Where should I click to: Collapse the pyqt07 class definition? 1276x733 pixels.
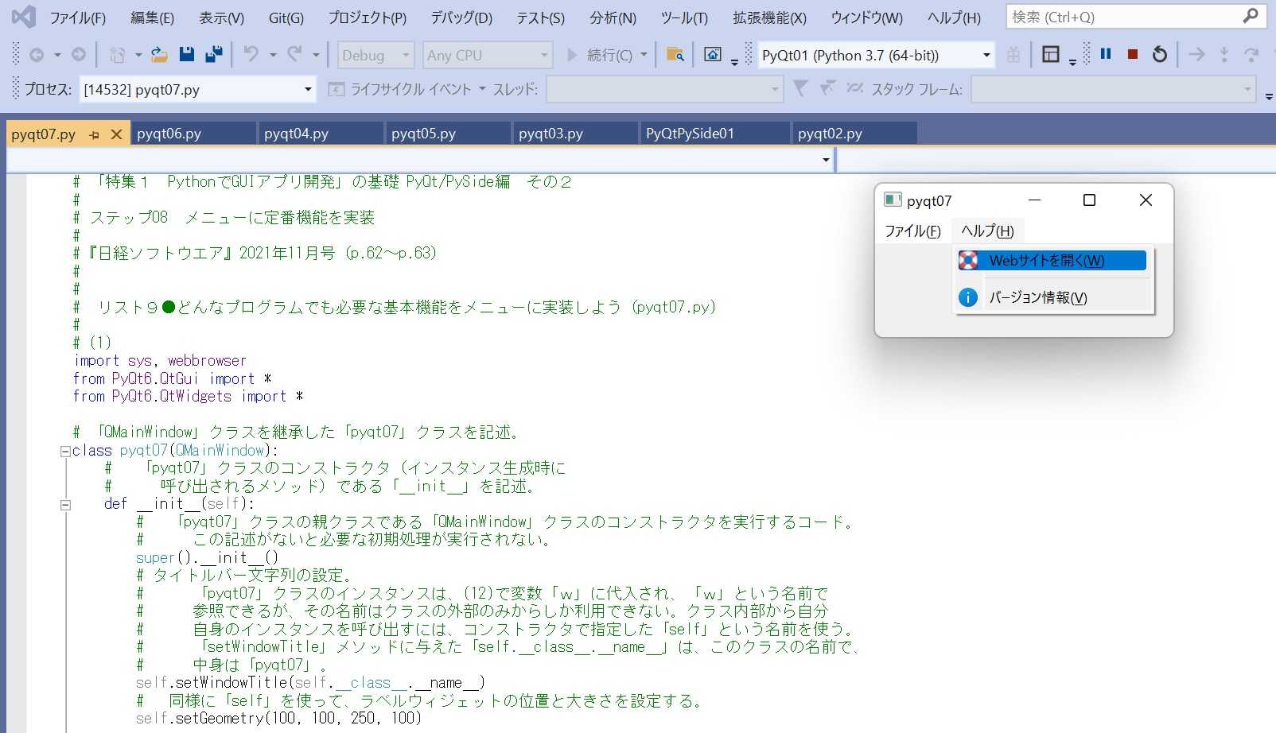(x=64, y=450)
